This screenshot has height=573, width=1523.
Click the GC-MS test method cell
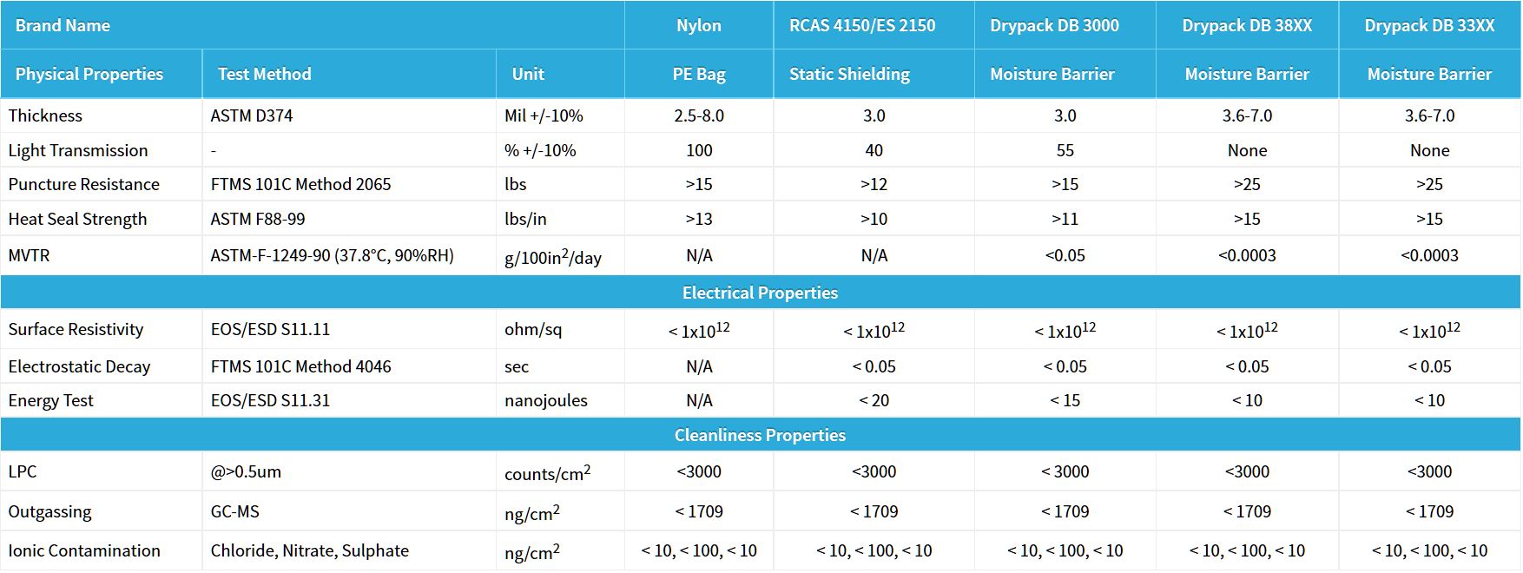235,511
